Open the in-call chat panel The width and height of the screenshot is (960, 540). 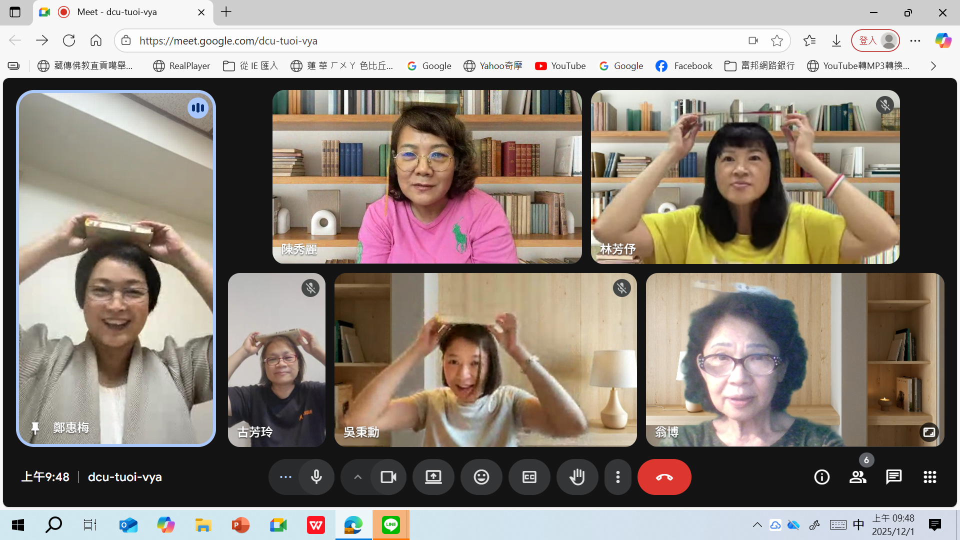pyautogui.click(x=893, y=477)
